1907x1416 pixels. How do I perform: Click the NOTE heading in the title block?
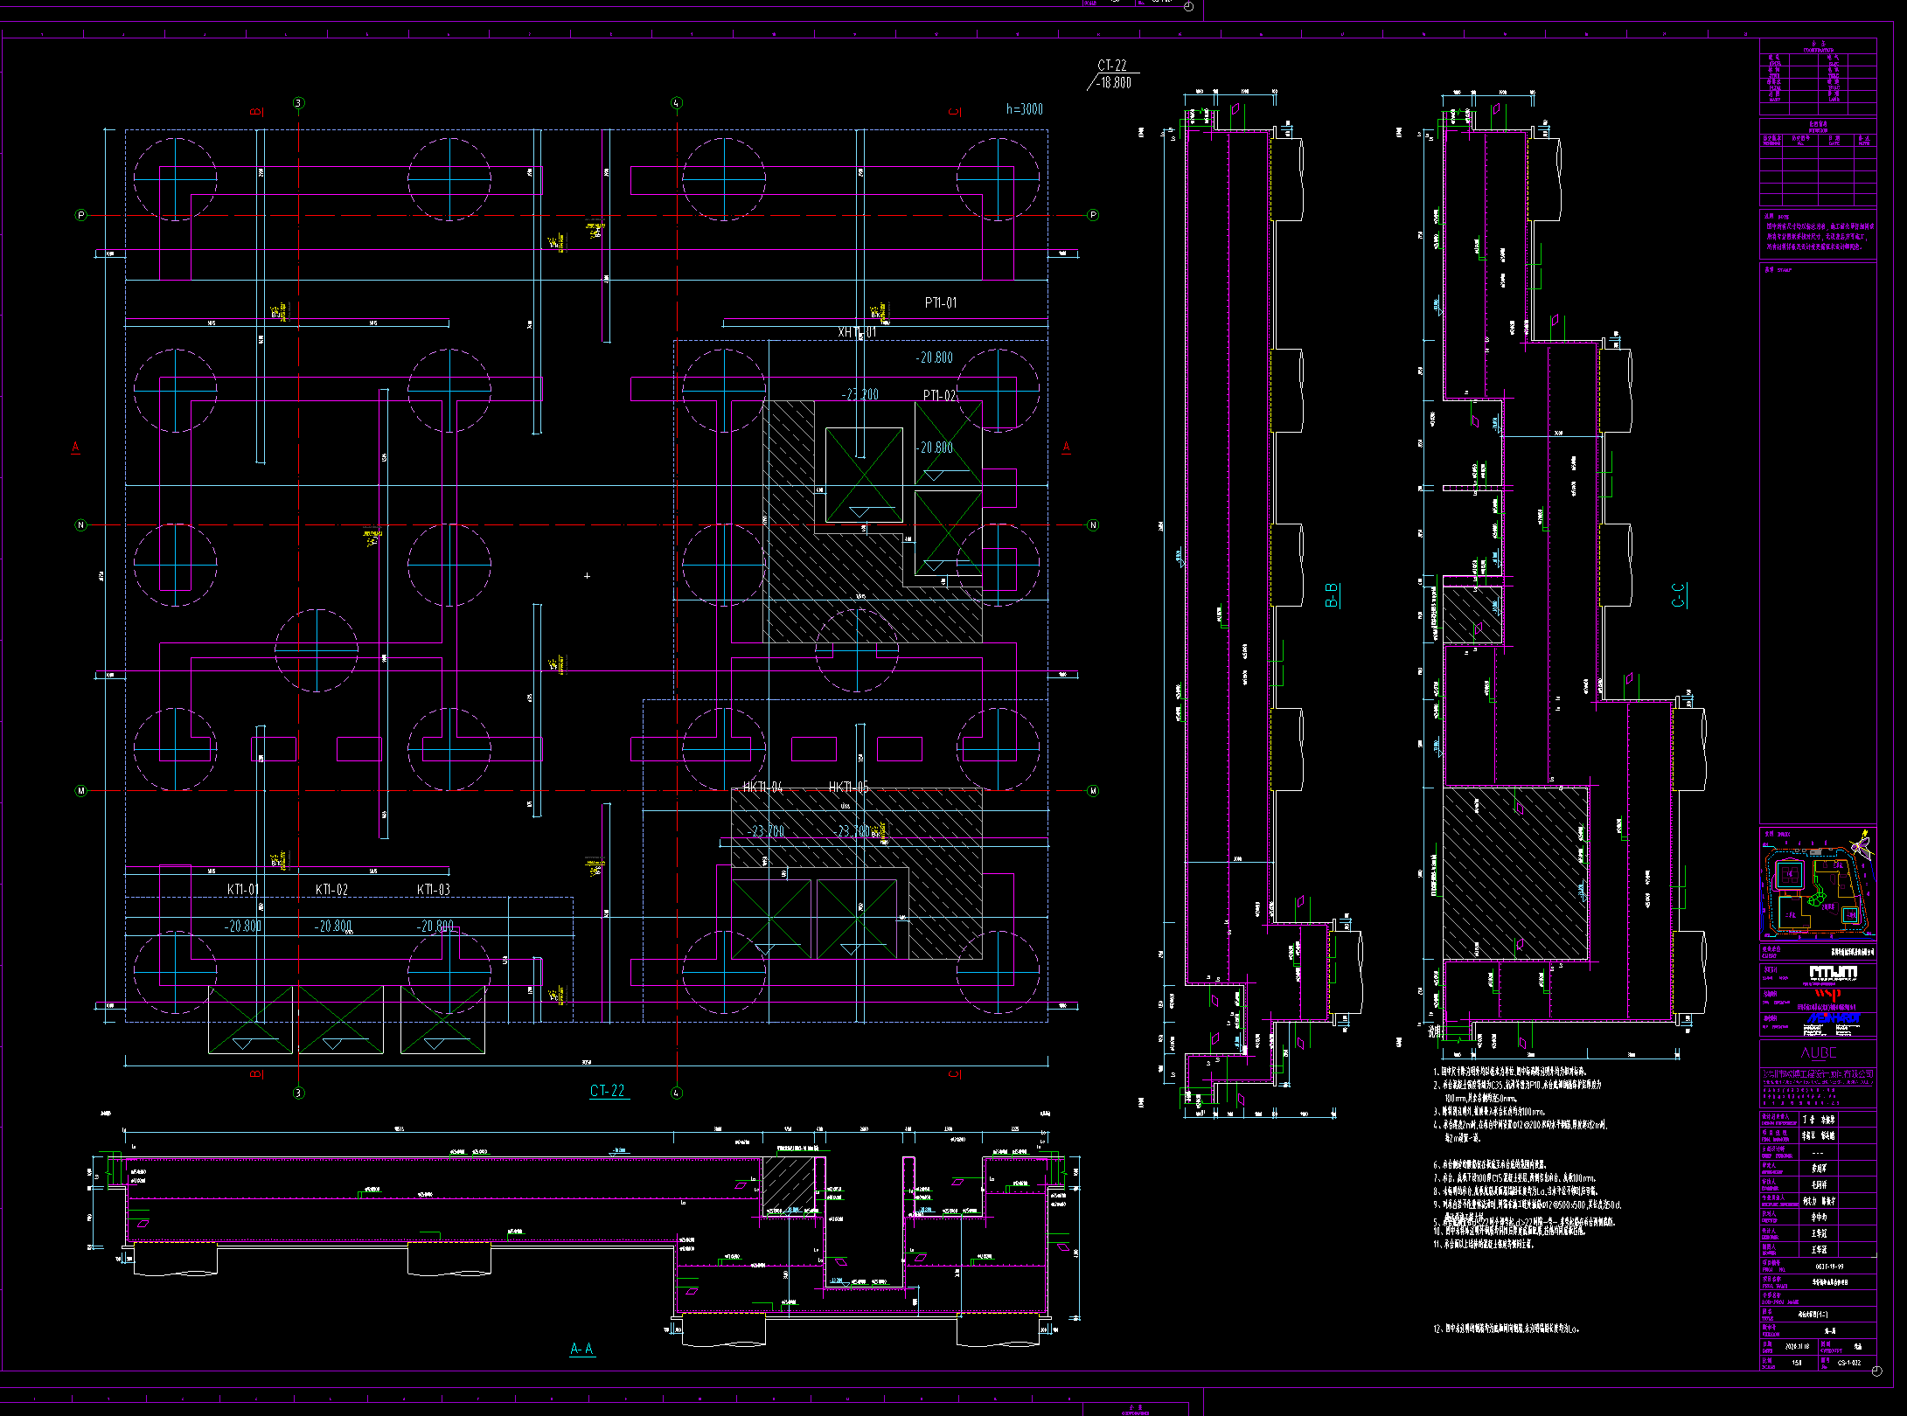click(1783, 215)
